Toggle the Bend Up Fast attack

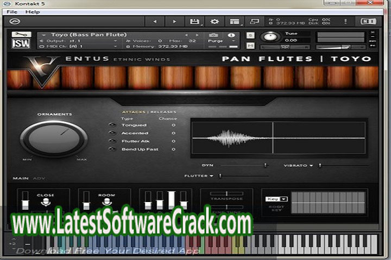point(112,149)
